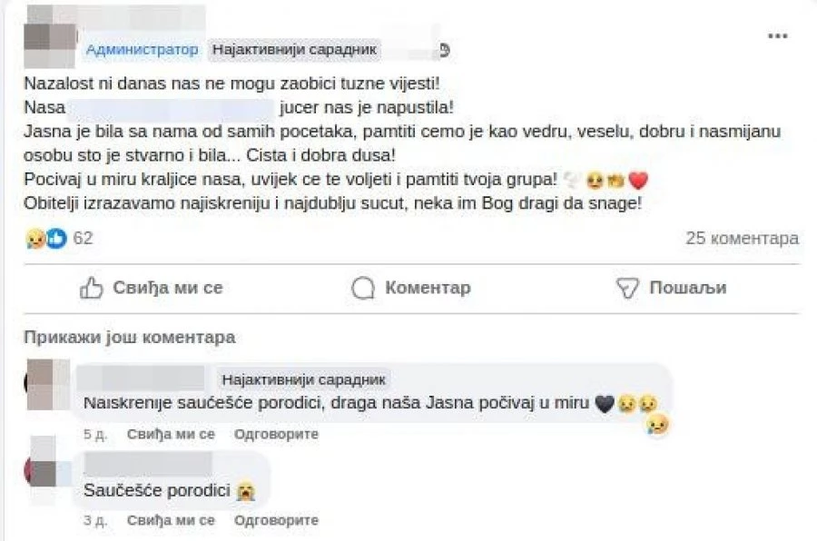Open the 5 д. comment timestamp
Viewport: 817px width, 541px height.
[x=95, y=435]
